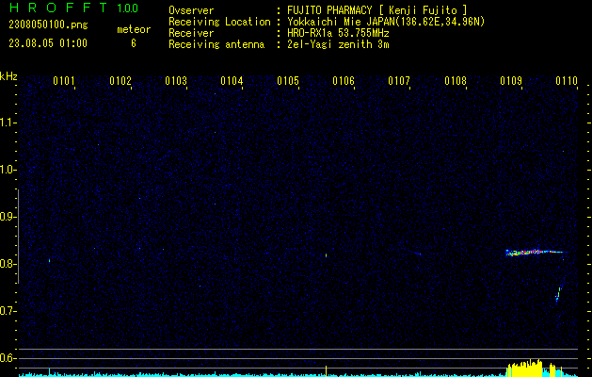The height and width of the screenshot is (377, 592).
Task: Click the 0.6 kHz axis label
Action: pos(8,358)
